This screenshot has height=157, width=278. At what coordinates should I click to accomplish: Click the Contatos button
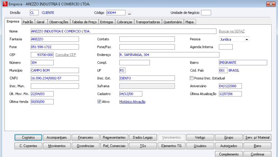pos(29,137)
